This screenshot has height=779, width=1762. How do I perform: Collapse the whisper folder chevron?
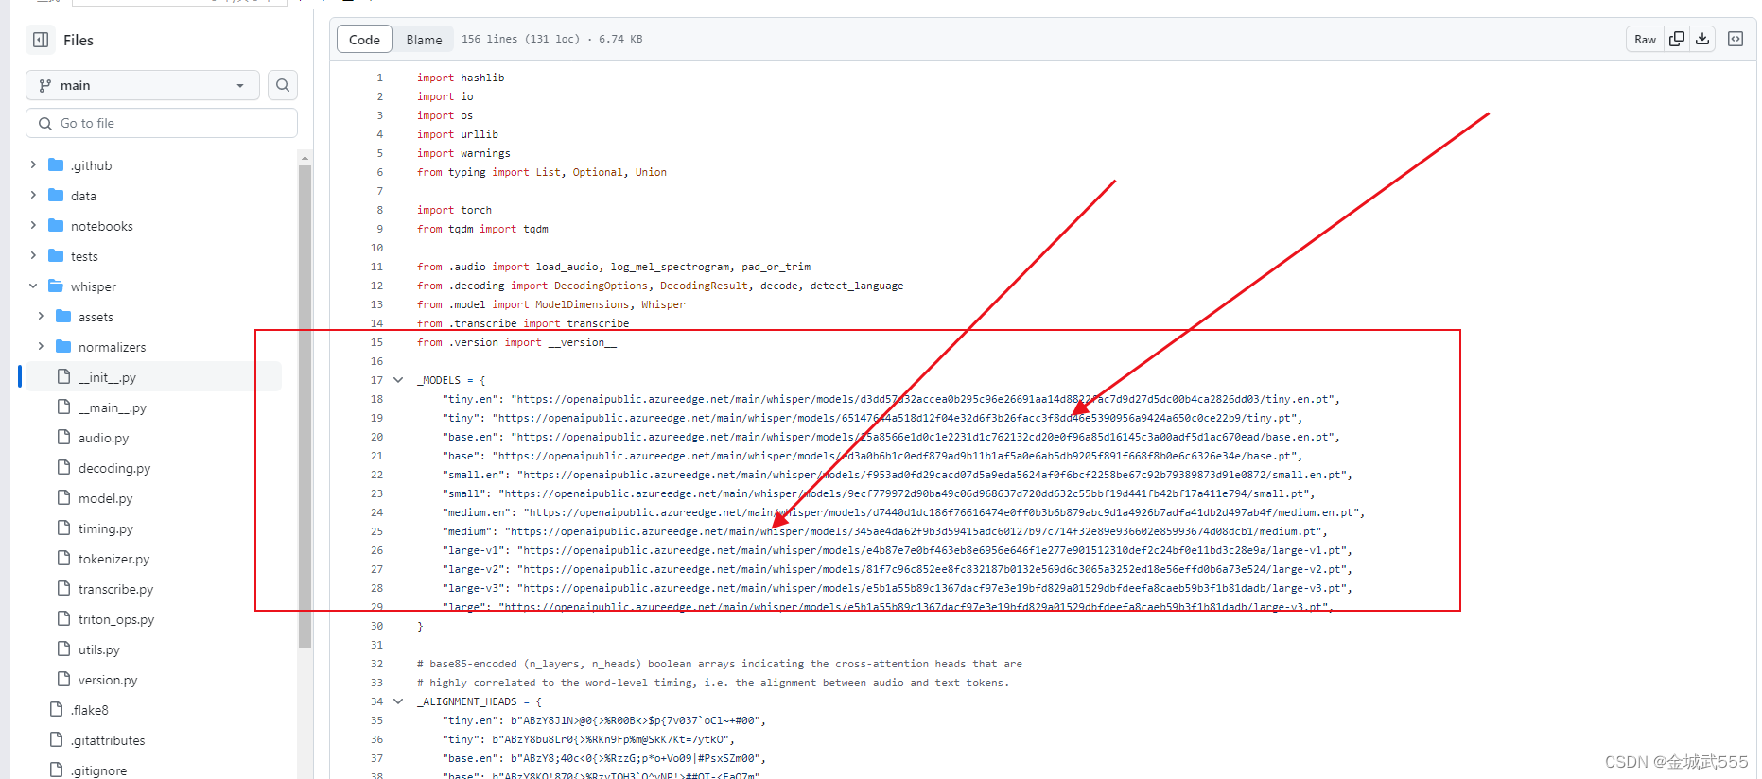click(33, 286)
